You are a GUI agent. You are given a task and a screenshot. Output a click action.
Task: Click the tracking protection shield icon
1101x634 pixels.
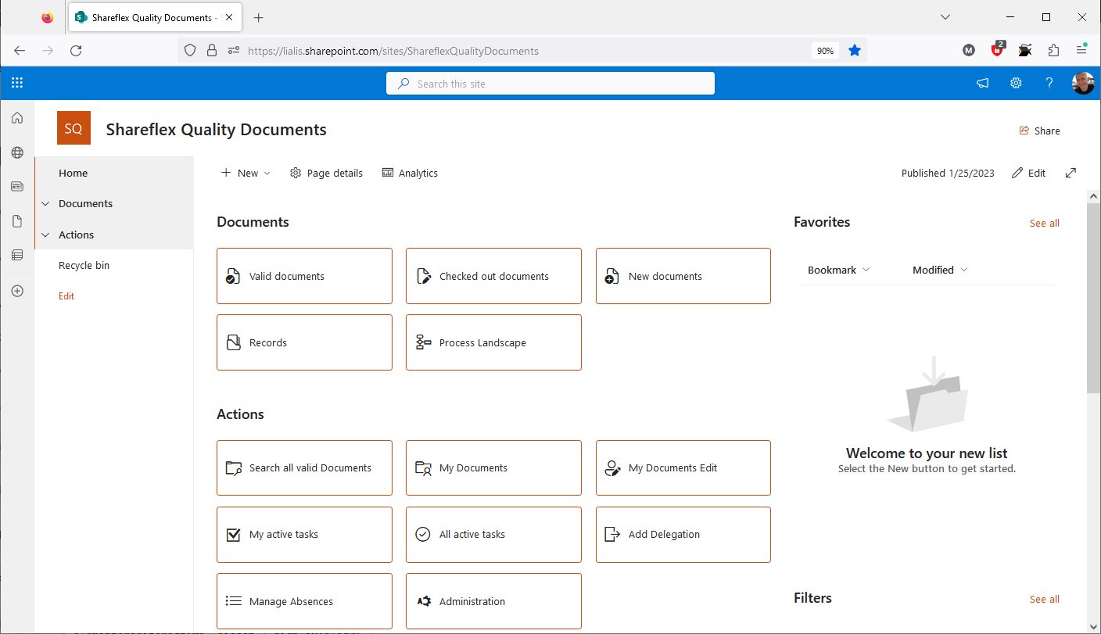pos(189,51)
